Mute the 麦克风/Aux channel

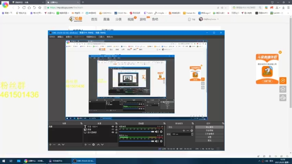(x=157, y=141)
